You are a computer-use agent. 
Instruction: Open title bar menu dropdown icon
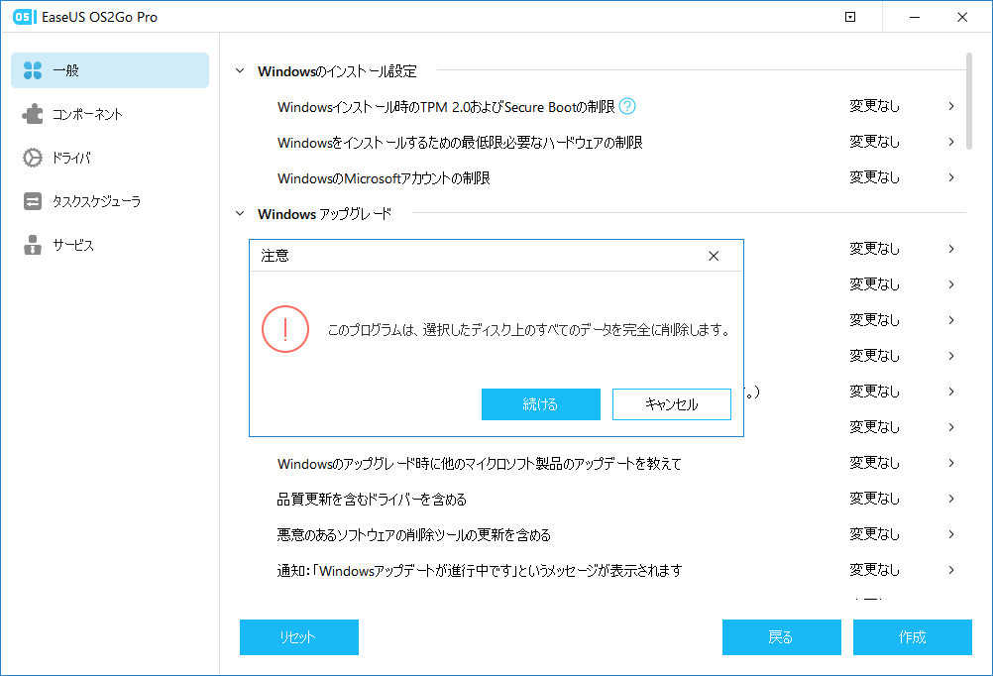[850, 17]
